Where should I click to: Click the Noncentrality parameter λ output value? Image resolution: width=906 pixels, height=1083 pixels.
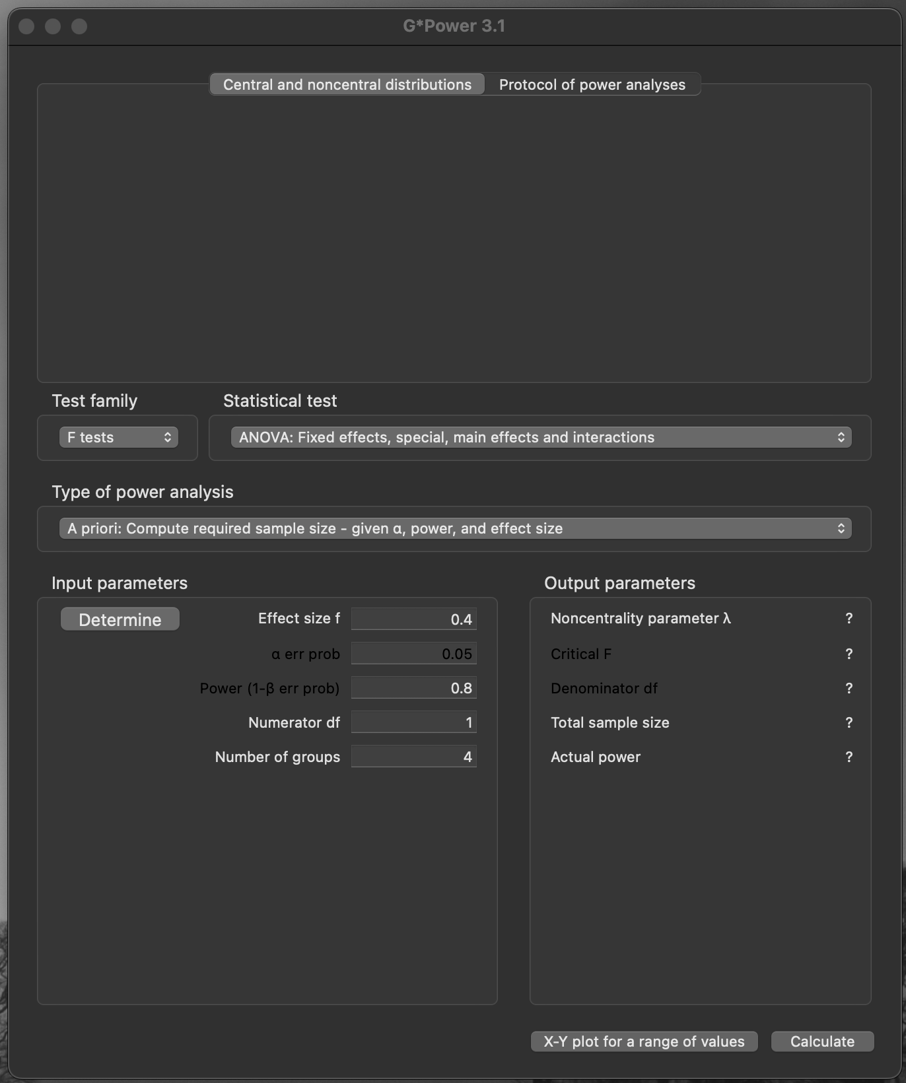[849, 618]
